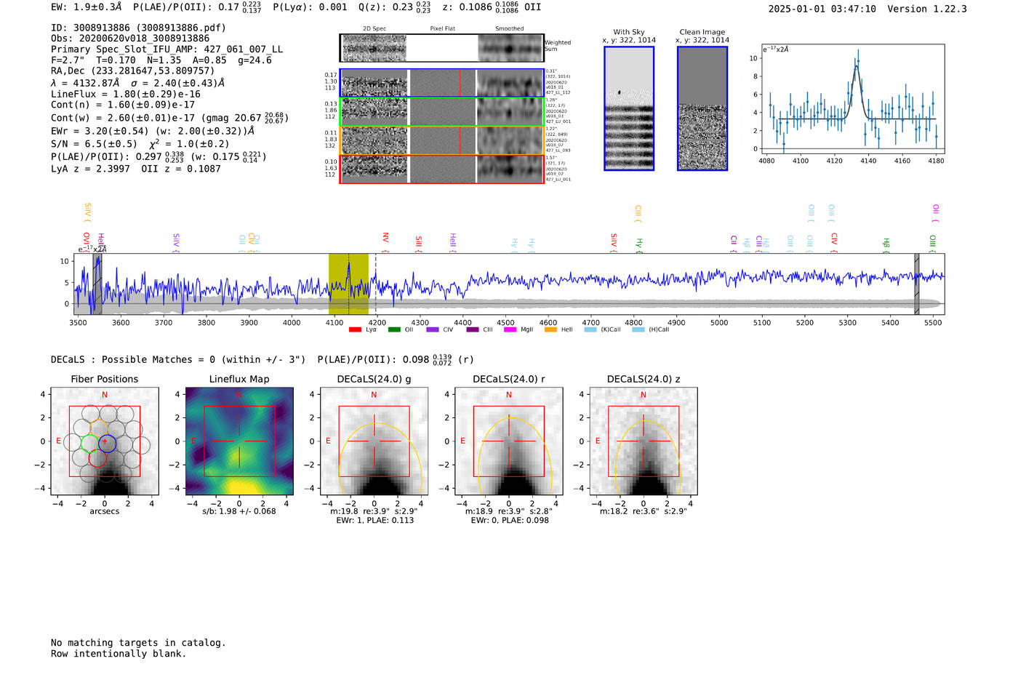This screenshot has height=693, width=1018.
Task: Click the purple CIV legend swatch
Action: coord(433,329)
